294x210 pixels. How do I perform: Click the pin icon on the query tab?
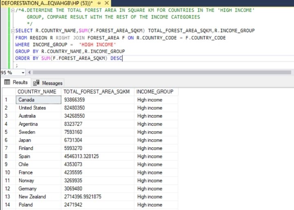point(99,3)
